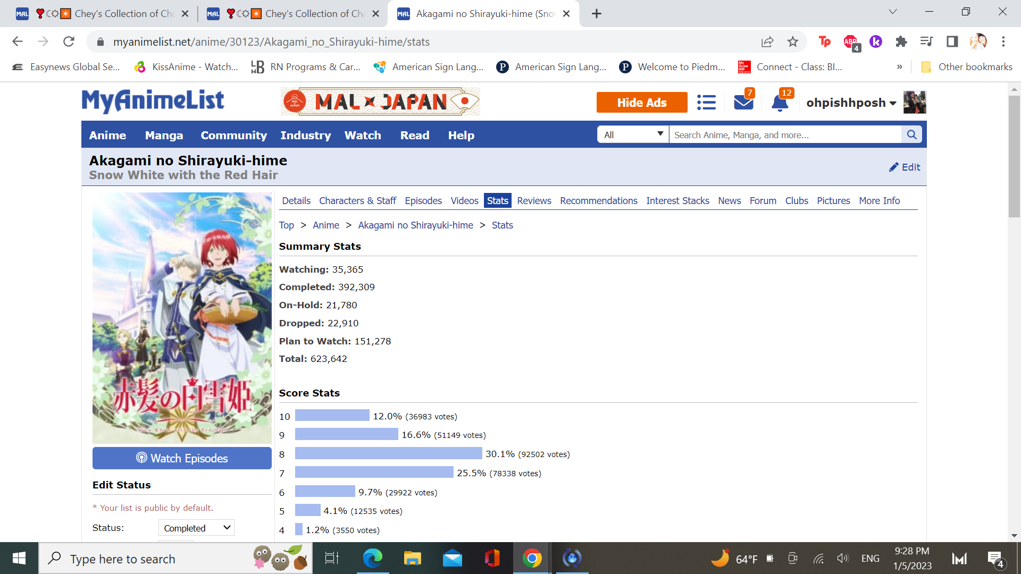Click the score 8 vote bar
The width and height of the screenshot is (1021, 574).
pyautogui.click(x=388, y=453)
